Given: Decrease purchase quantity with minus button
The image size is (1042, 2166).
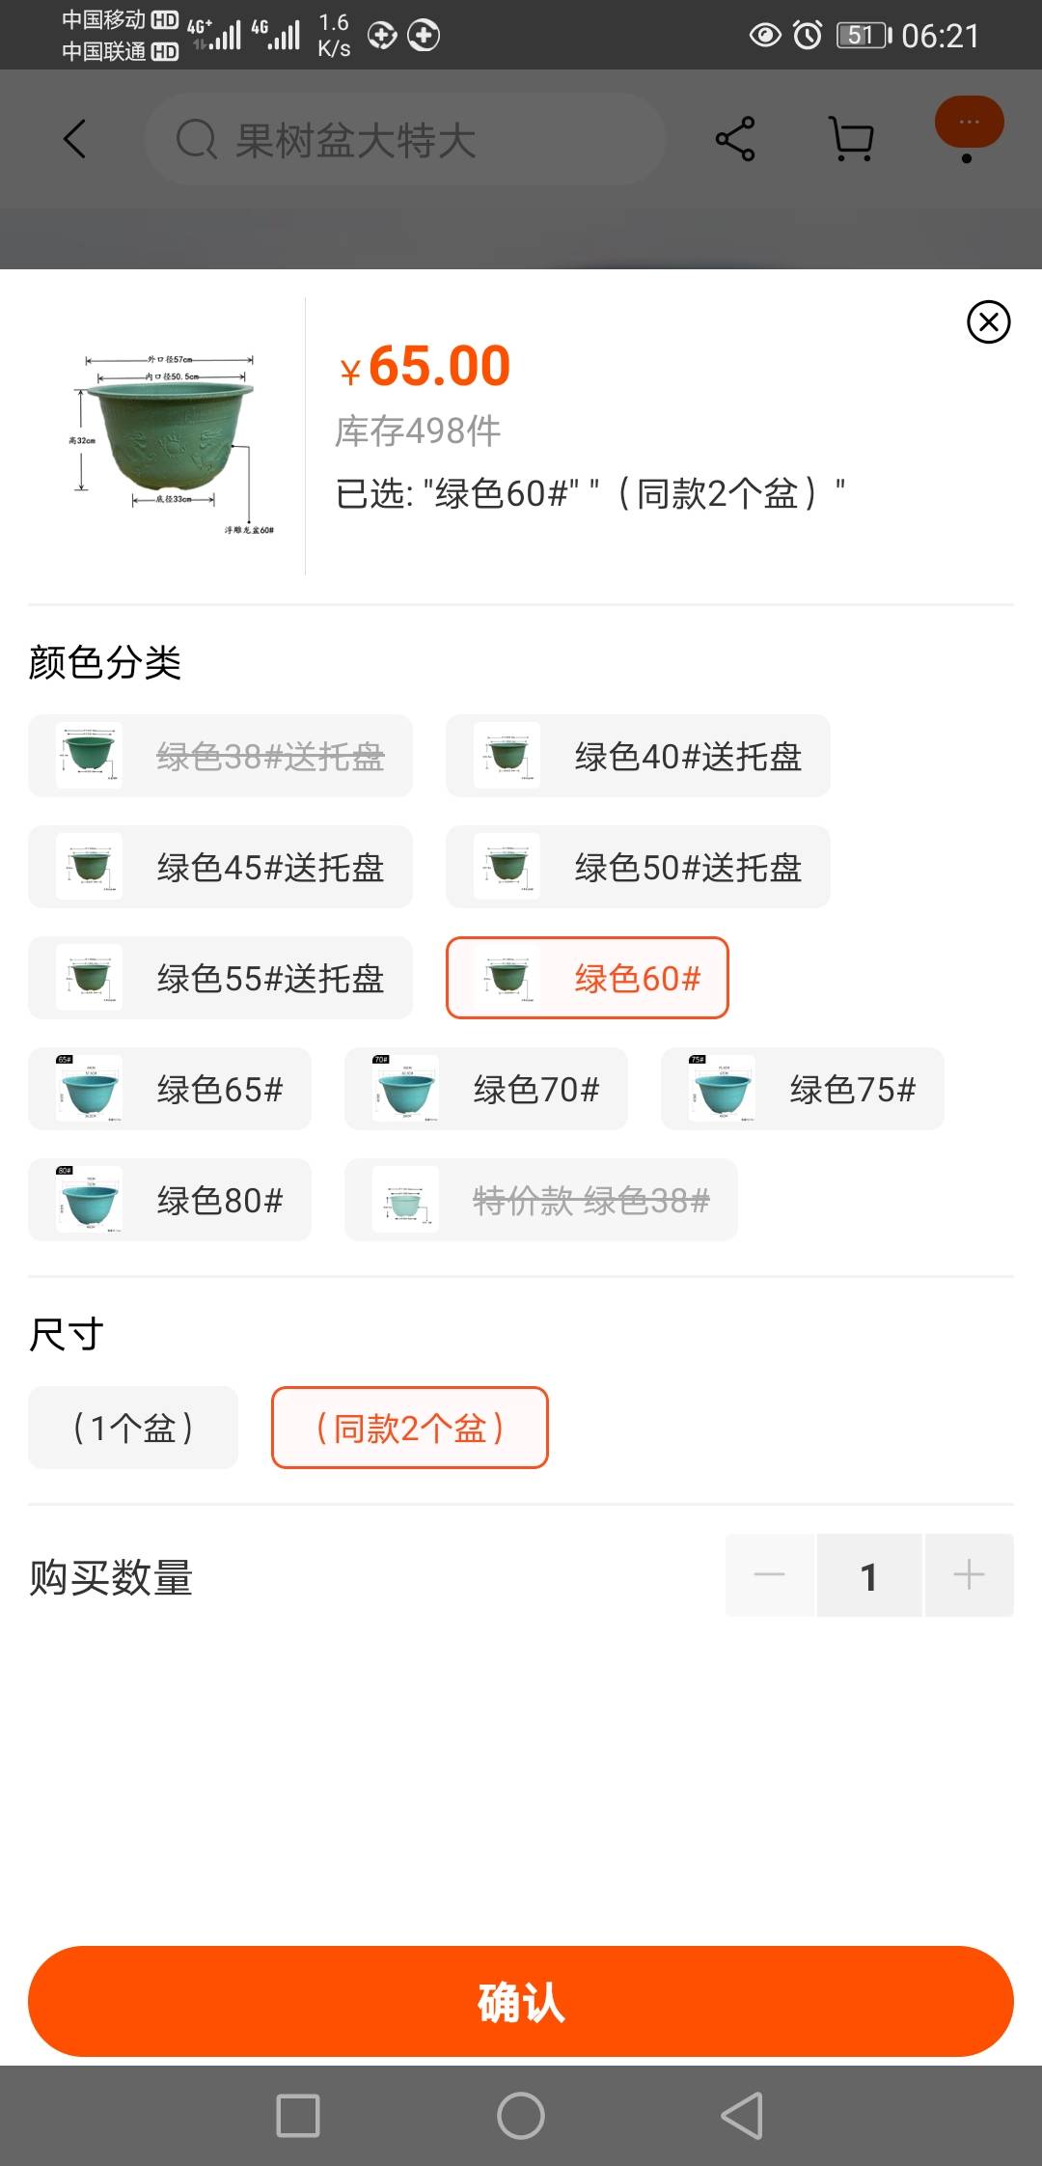Looking at the screenshot, I should pyautogui.click(x=770, y=1575).
